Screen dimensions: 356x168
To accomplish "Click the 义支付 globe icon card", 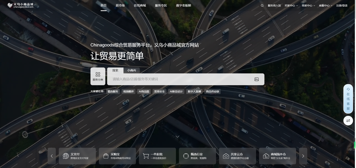I will tap(77, 156).
